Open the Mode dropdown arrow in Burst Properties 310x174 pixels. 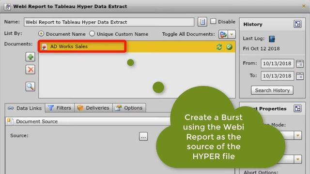point(298,135)
